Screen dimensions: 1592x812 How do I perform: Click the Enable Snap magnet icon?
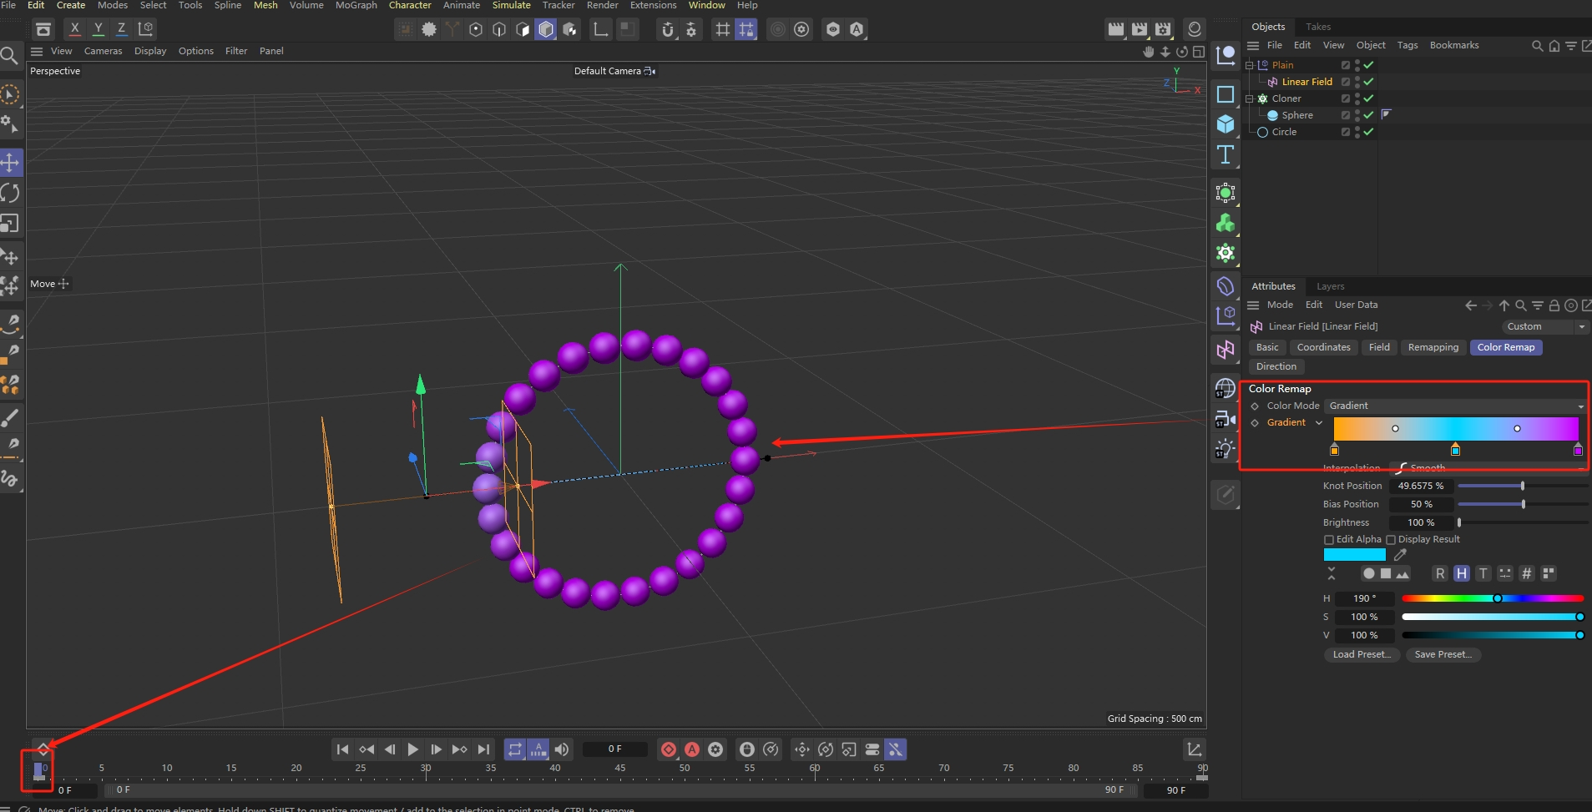pyautogui.click(x=667, y=29)
